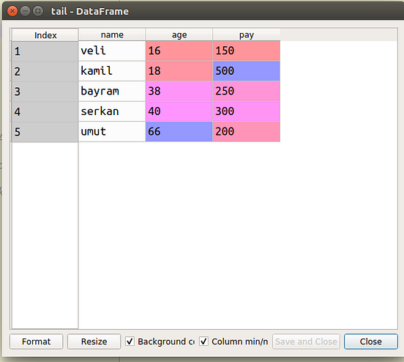Maximize the tail DataFrame window
The height and width of the screenshot is (362, 404).
point(38,11)
